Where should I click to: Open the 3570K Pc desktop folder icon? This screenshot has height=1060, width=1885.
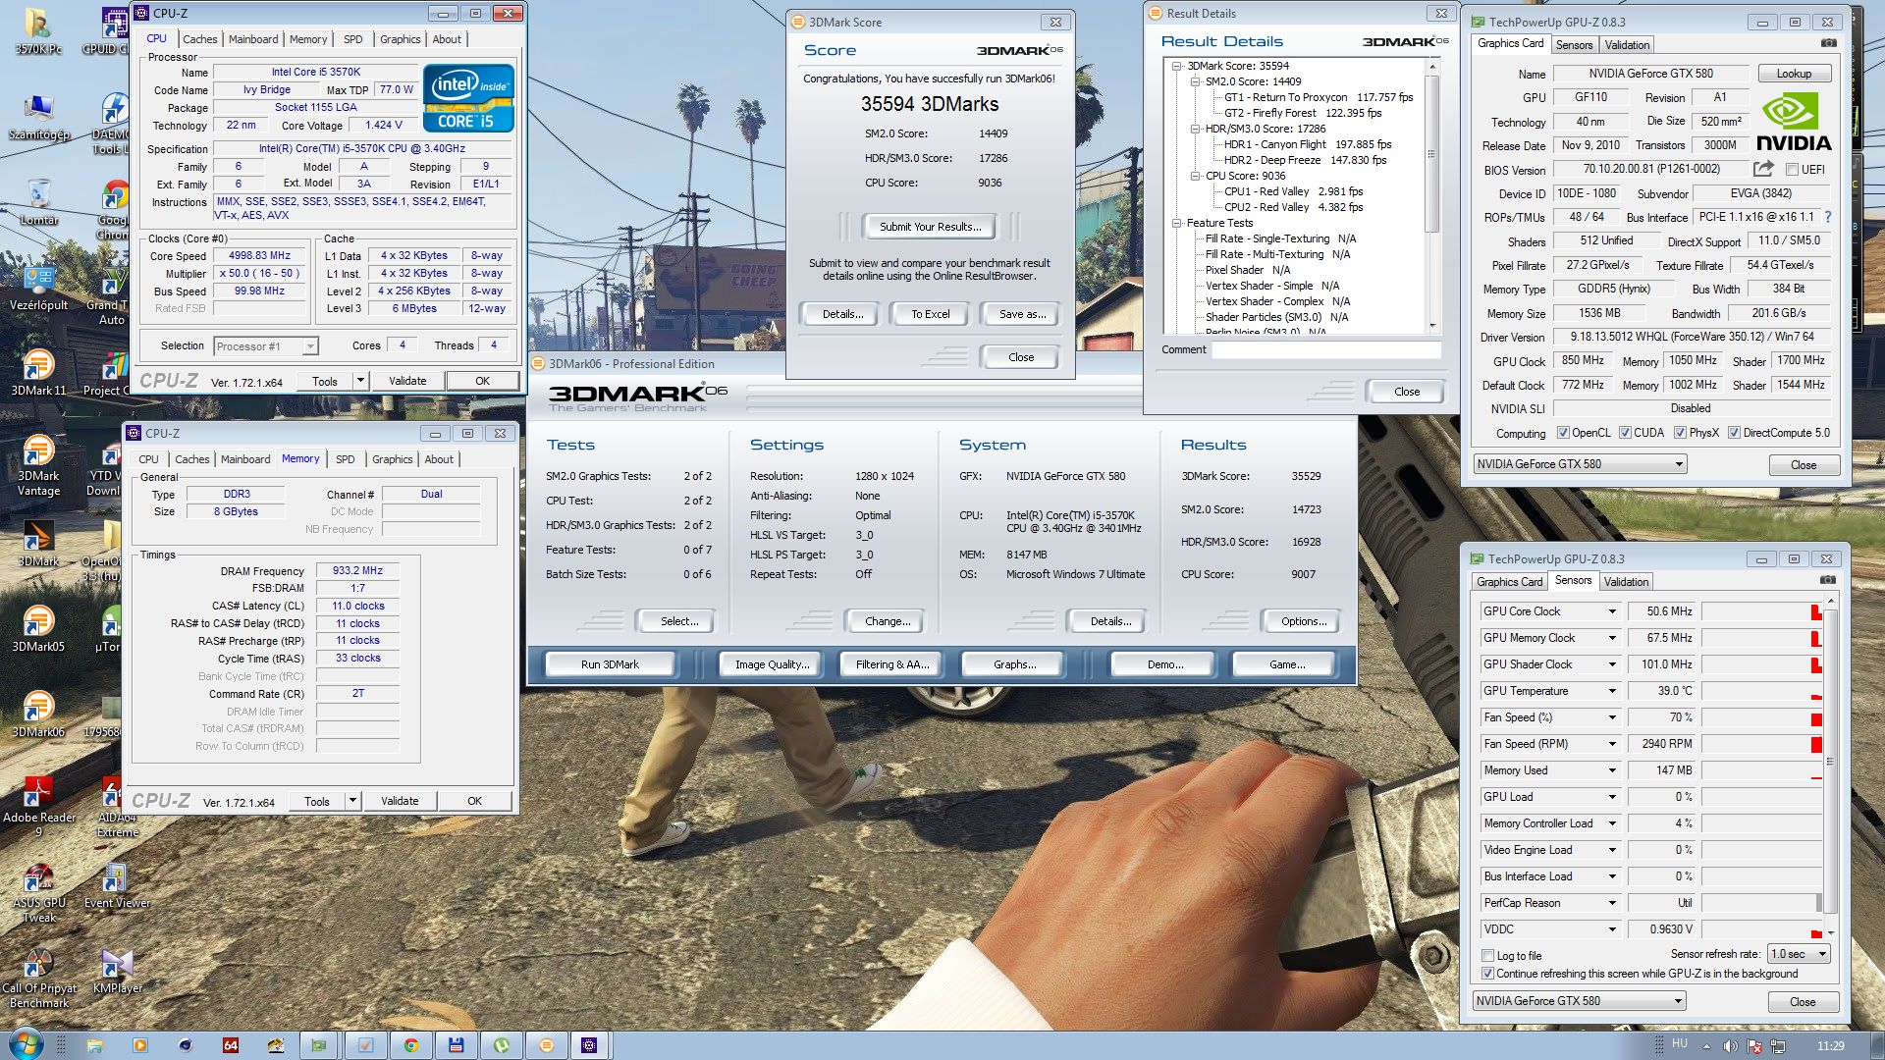tap(38, 31)
